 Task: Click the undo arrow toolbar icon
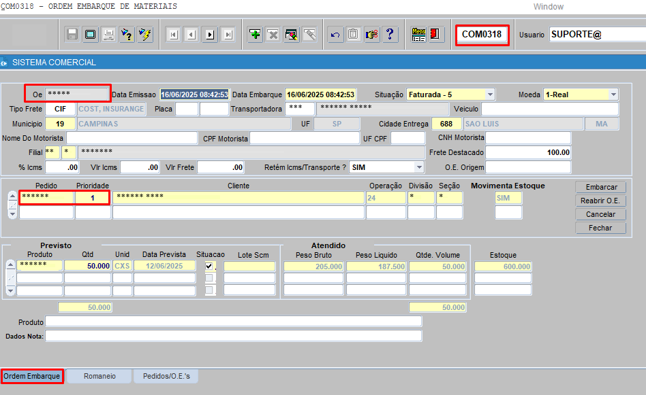(335, 35)
